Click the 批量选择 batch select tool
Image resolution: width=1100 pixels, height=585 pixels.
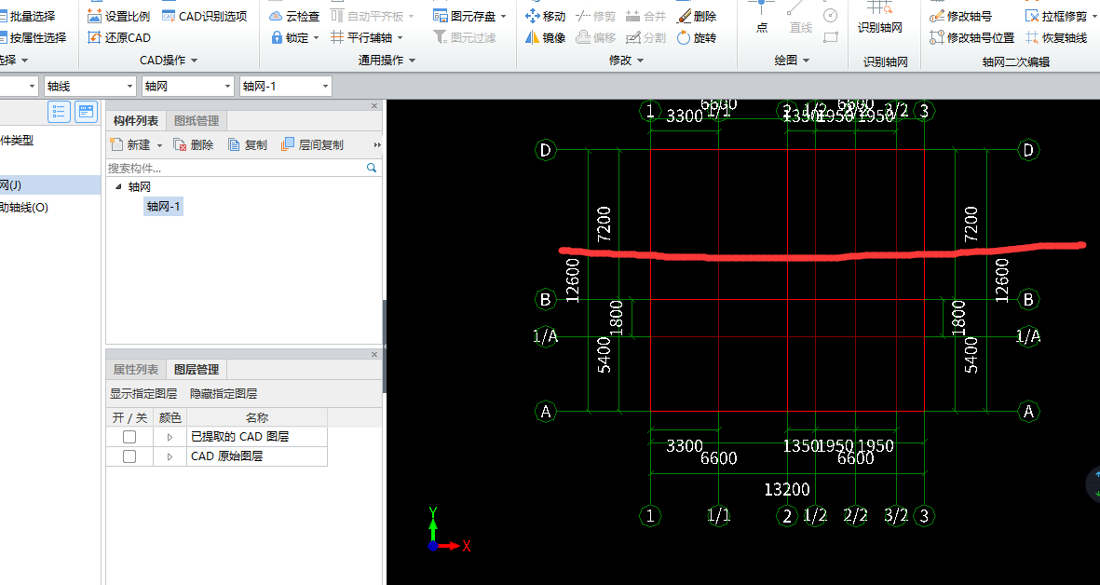pos(30,16)
